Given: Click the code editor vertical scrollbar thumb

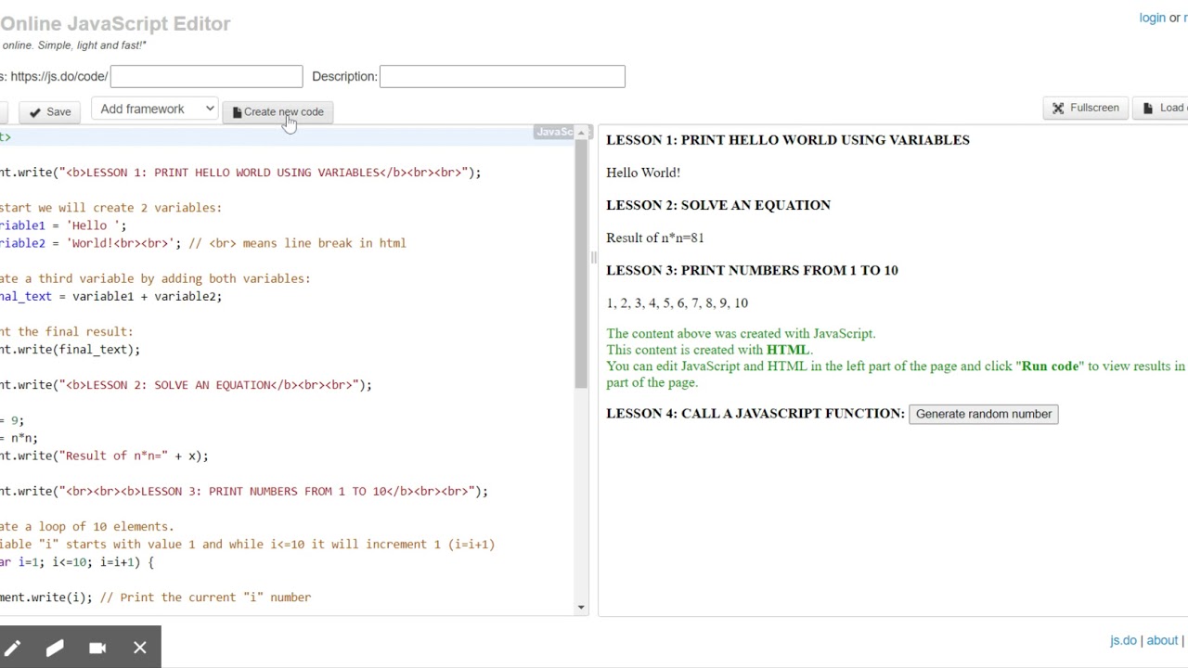Looking at the screenshot, I should (x=581, y=265).
